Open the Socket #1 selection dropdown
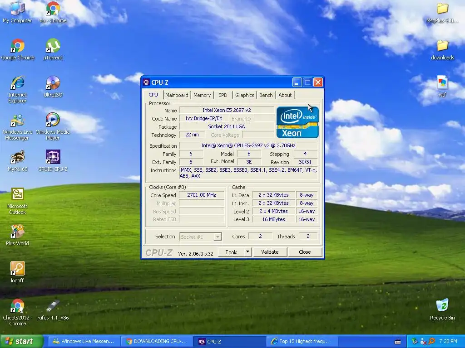 coord(201,237)
